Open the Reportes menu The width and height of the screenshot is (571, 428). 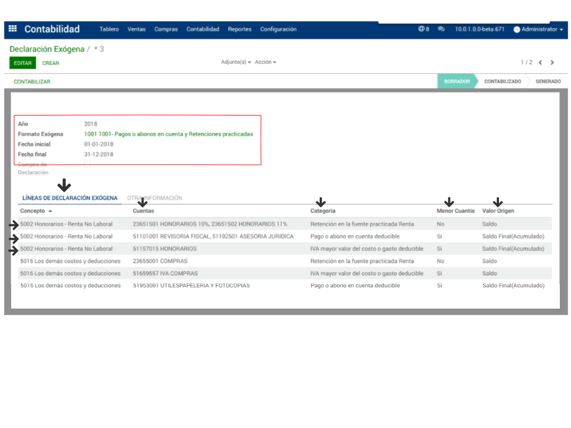point(239,29)
